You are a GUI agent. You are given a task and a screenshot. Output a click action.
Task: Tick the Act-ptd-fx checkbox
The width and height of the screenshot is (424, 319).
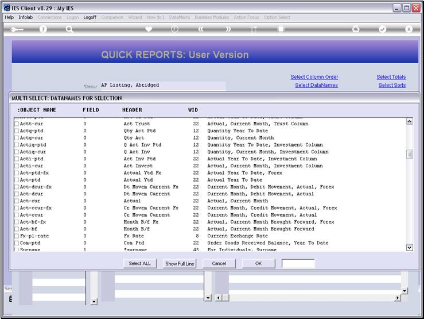(x=17, y=173)
